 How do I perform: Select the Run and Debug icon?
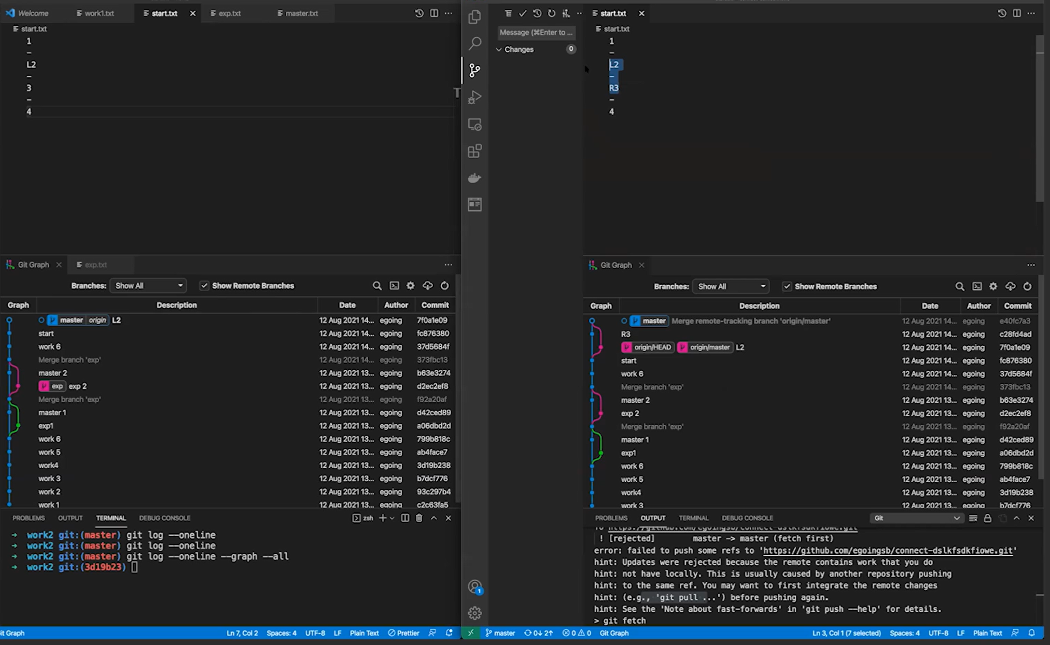tap(474, 97)
